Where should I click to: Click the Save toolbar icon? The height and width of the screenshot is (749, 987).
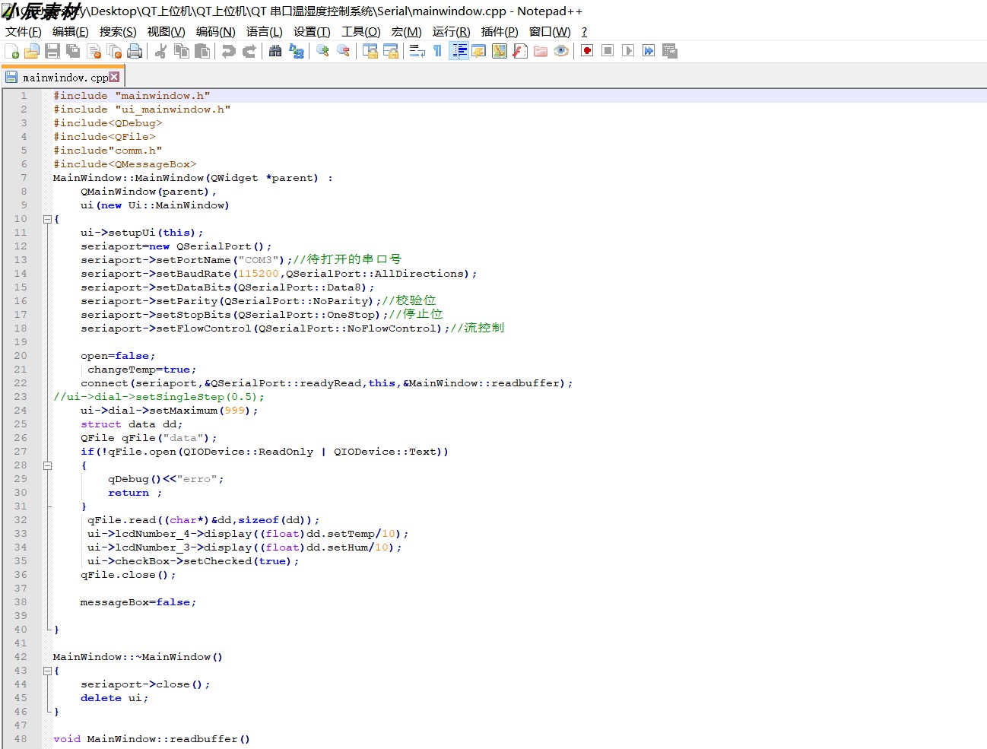52,51
